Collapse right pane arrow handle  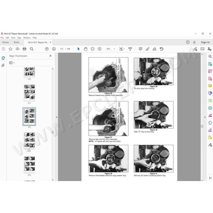point(205,117)
